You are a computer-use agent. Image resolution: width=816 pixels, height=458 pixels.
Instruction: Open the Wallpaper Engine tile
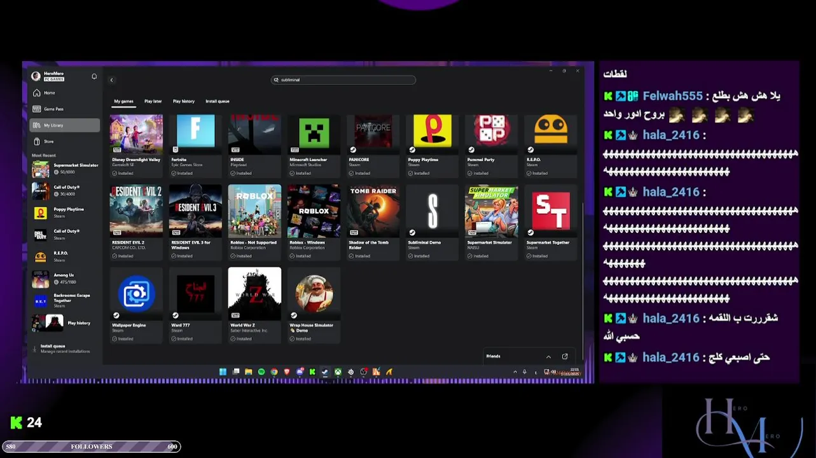[x=136, y=305]
